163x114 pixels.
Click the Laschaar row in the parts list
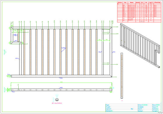click(139, 18)
